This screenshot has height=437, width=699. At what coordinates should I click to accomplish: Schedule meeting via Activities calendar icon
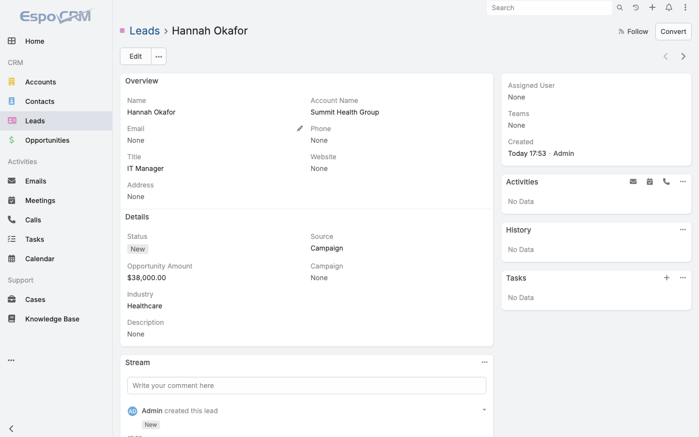650,182
